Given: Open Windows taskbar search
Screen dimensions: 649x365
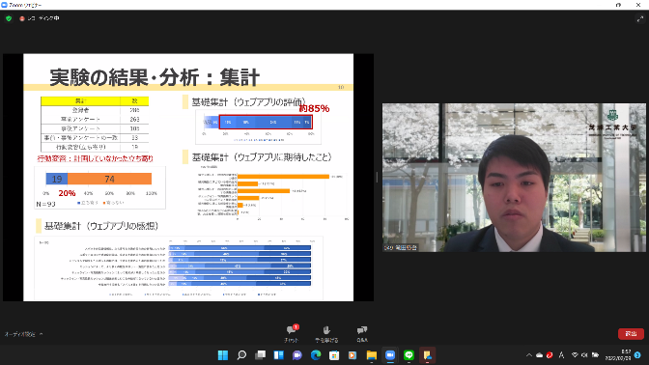Looking at the screenshot, I should pyautogui.click(x=241, y=355).
